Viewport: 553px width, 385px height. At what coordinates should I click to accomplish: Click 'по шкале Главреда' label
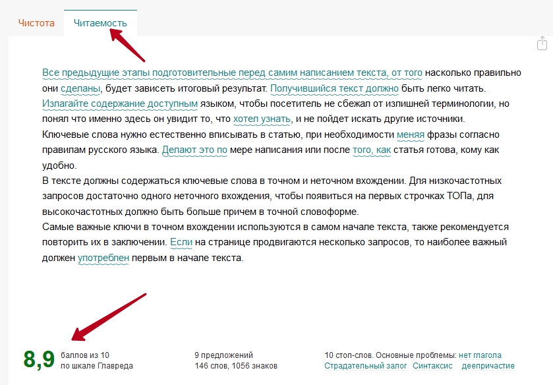pos(97,366)
